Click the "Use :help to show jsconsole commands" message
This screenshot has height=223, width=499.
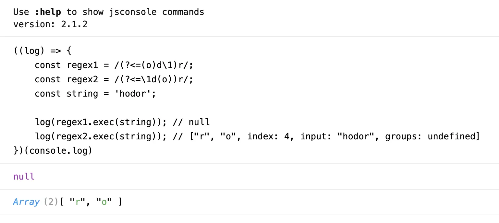click(x=109, y=12)
